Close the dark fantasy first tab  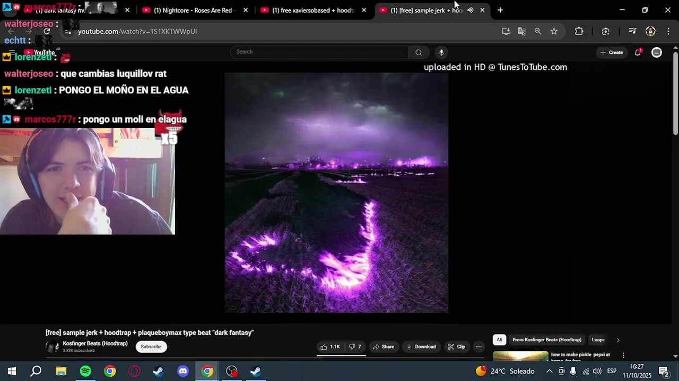tap(127, 10)
